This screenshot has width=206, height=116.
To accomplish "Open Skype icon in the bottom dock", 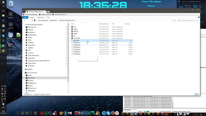I will tap(108, 113).
